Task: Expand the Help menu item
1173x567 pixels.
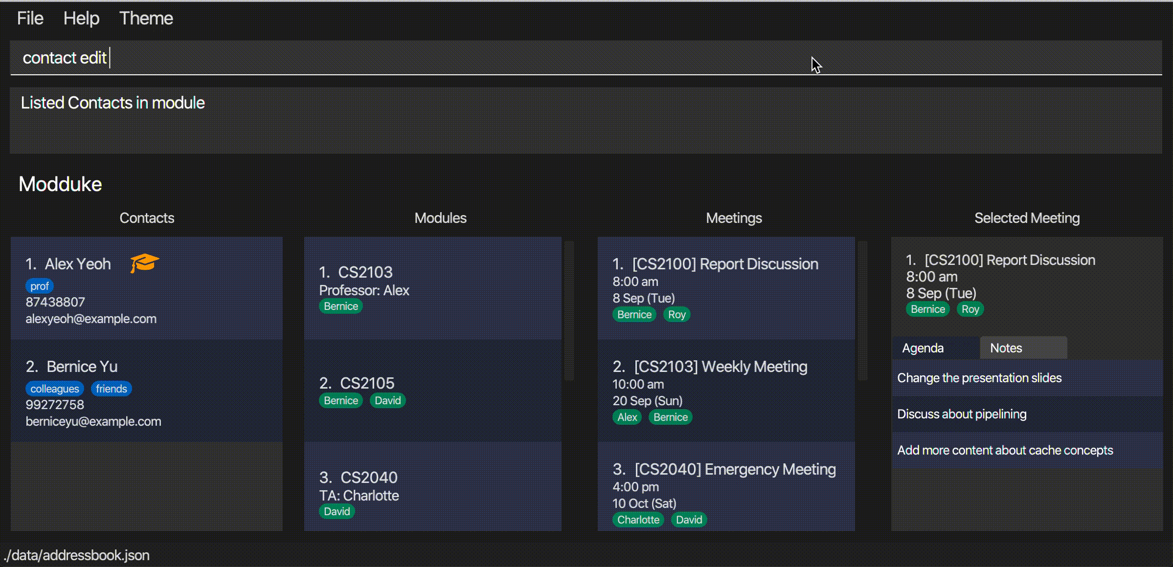Action: pos(80,19)
